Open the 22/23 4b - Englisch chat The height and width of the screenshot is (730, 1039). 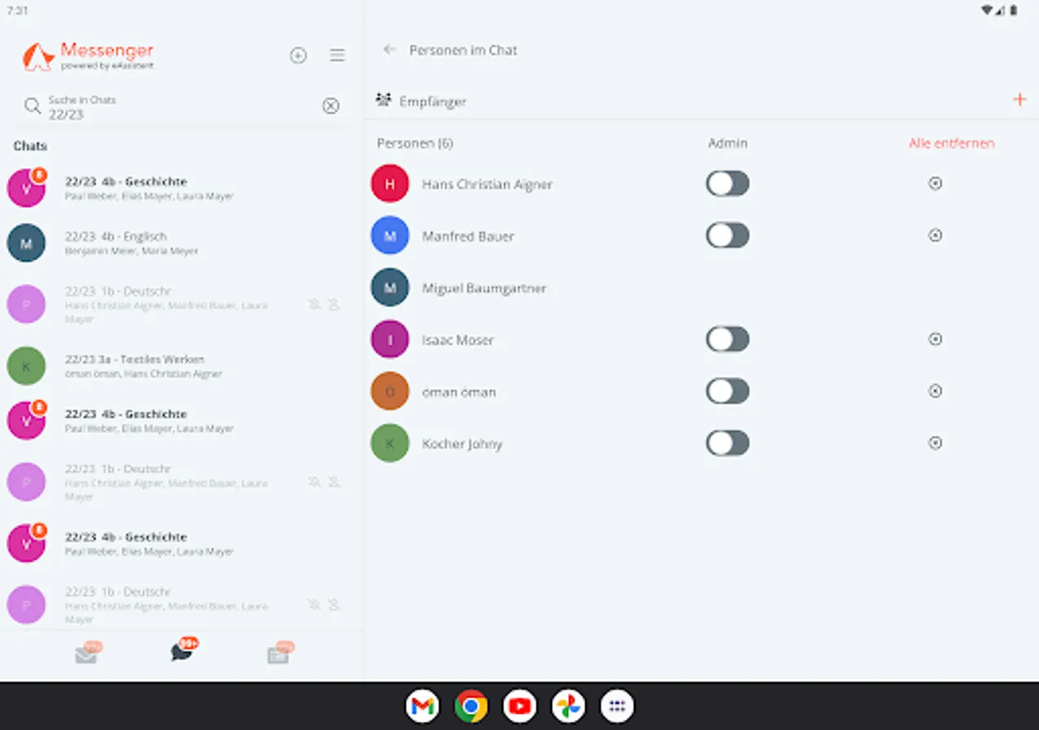(182, 243)
